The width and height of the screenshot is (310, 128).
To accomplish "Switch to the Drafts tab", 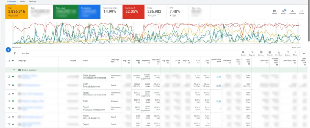I will coord(23,2).
